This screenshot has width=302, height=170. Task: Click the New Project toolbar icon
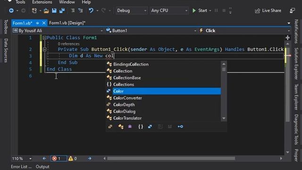click(34, 10)
